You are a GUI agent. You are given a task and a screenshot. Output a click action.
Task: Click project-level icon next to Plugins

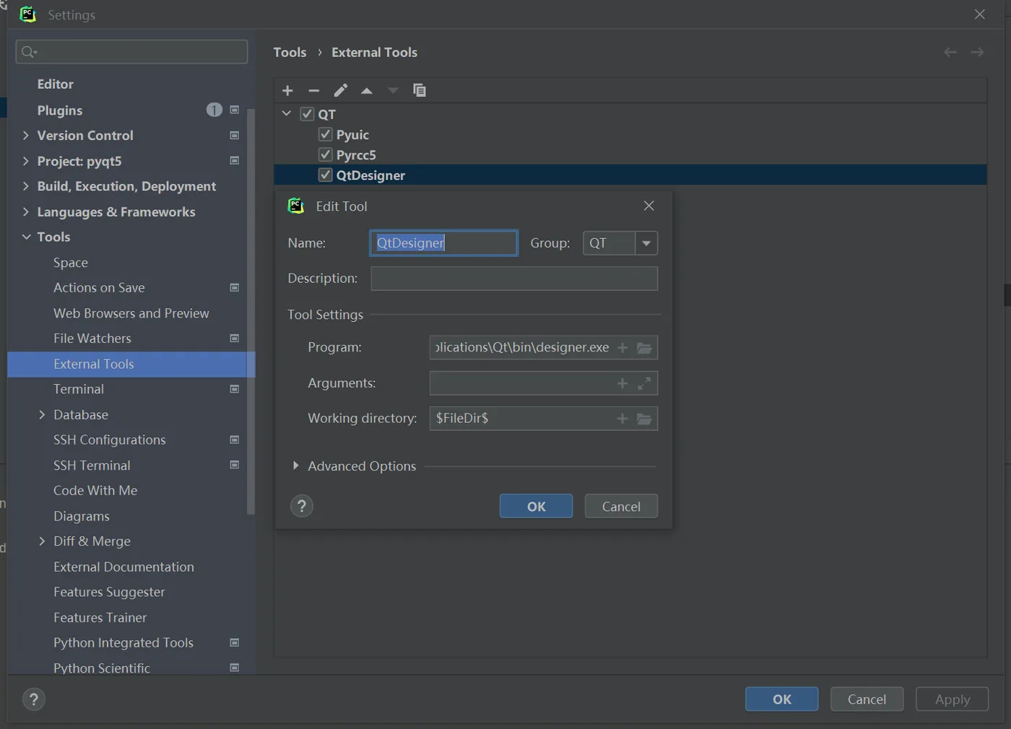click(235, 110)
